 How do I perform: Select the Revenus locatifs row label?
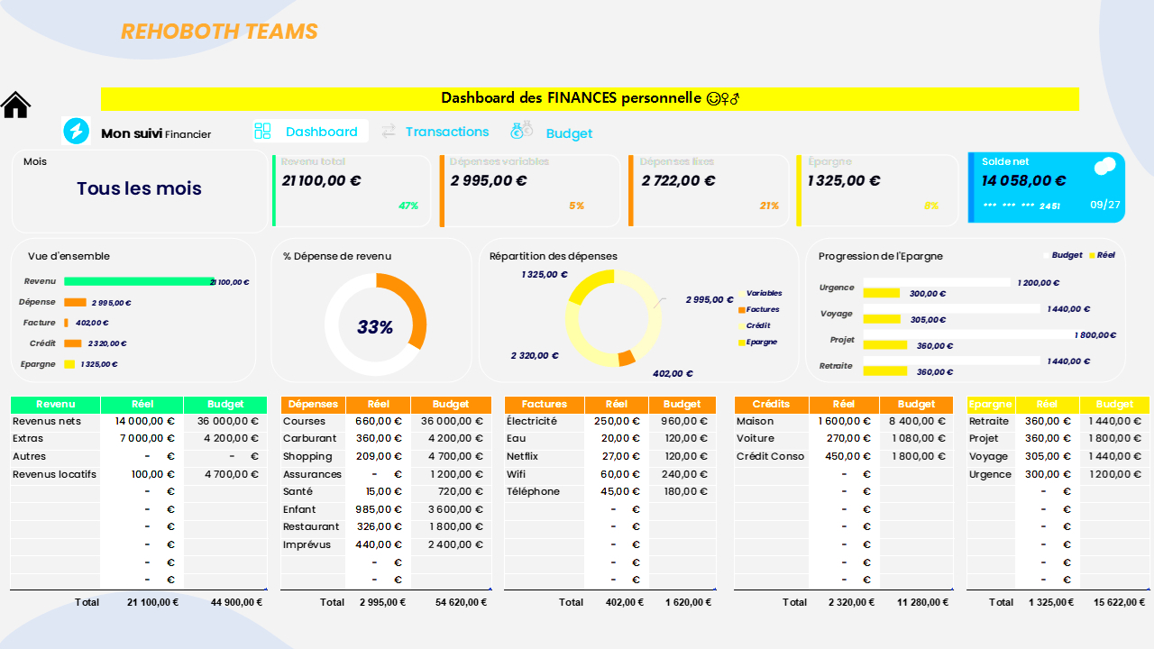[x=54, y=474]
